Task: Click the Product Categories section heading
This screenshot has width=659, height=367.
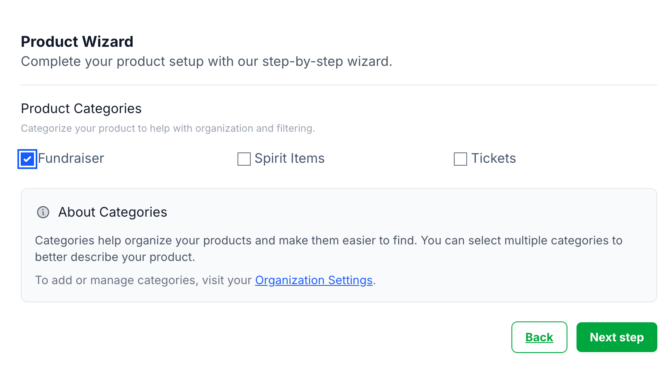Action: (81, 109)
